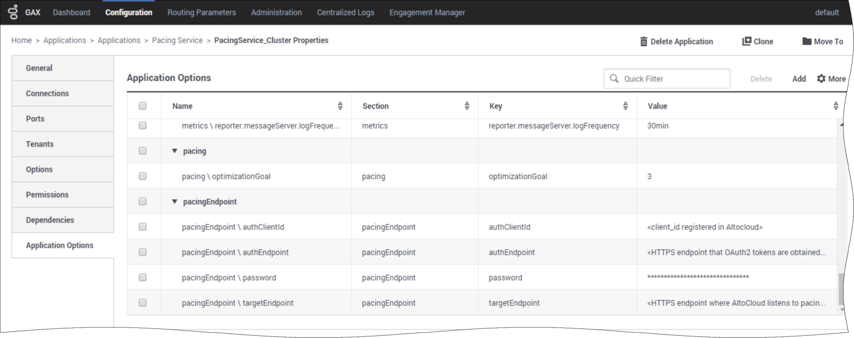Select the pacingEndpoint \ password row checkbox

point(143,277)
